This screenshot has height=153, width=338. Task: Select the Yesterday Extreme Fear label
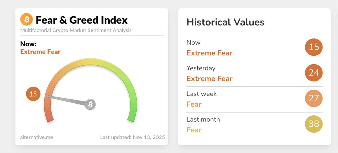(209, 79)
